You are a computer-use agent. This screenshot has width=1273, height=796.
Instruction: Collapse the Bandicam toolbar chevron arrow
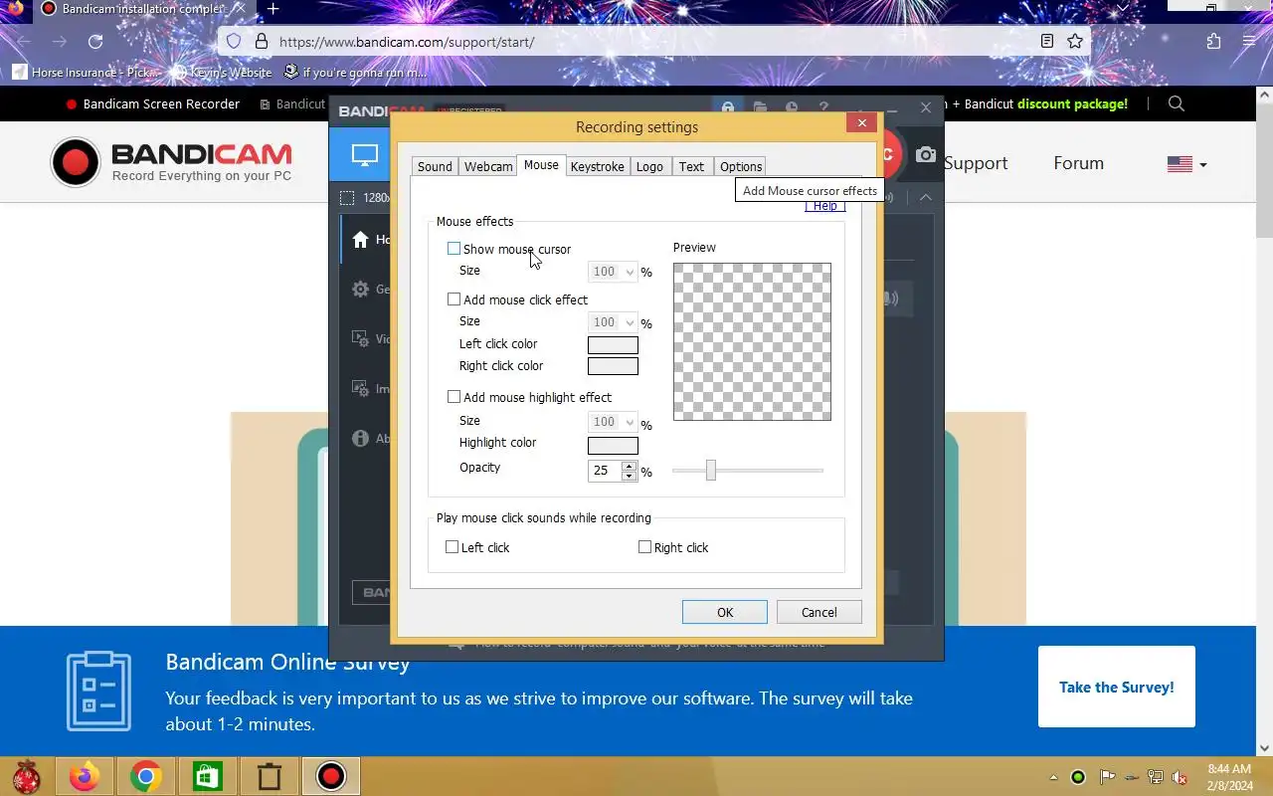point(926,197)
